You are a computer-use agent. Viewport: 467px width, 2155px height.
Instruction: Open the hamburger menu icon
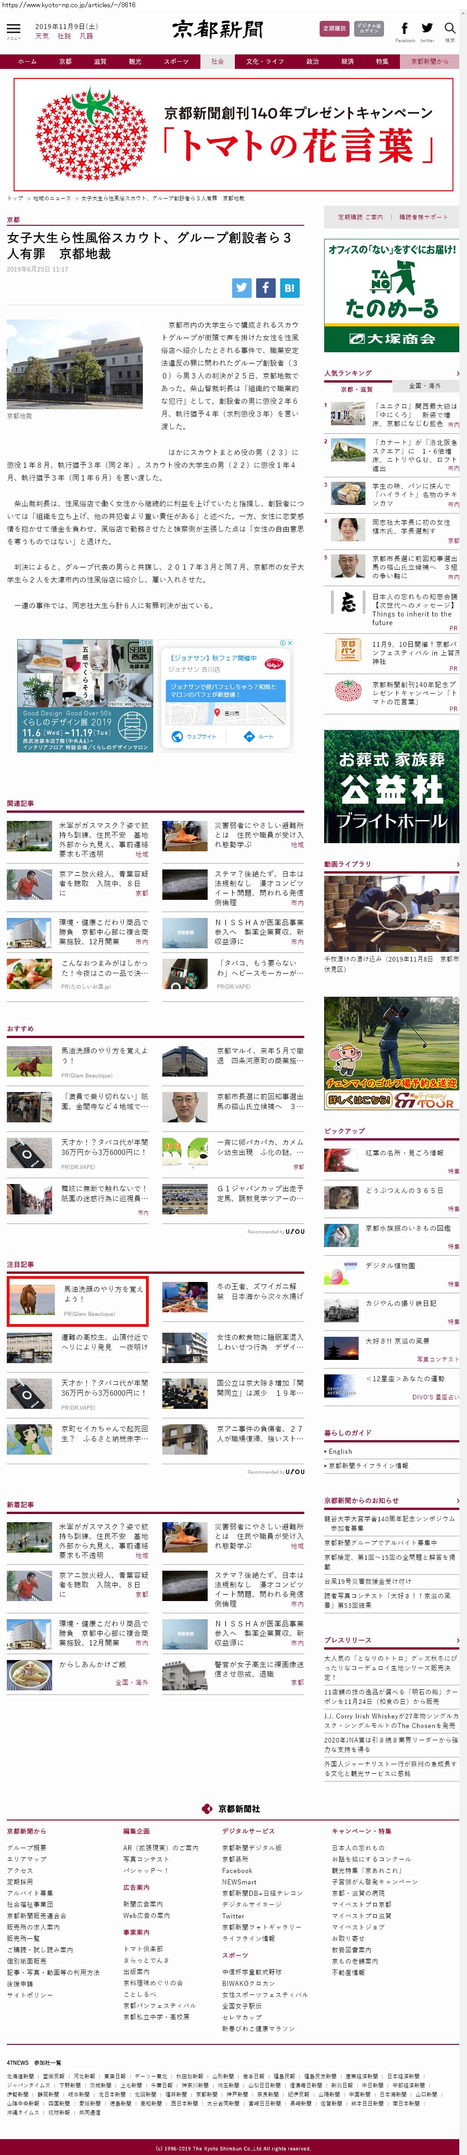point(14,30)
